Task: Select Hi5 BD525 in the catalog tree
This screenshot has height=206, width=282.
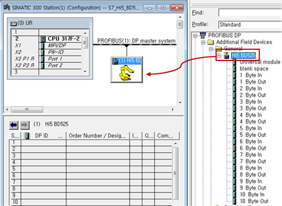Action: coord(243,55)
